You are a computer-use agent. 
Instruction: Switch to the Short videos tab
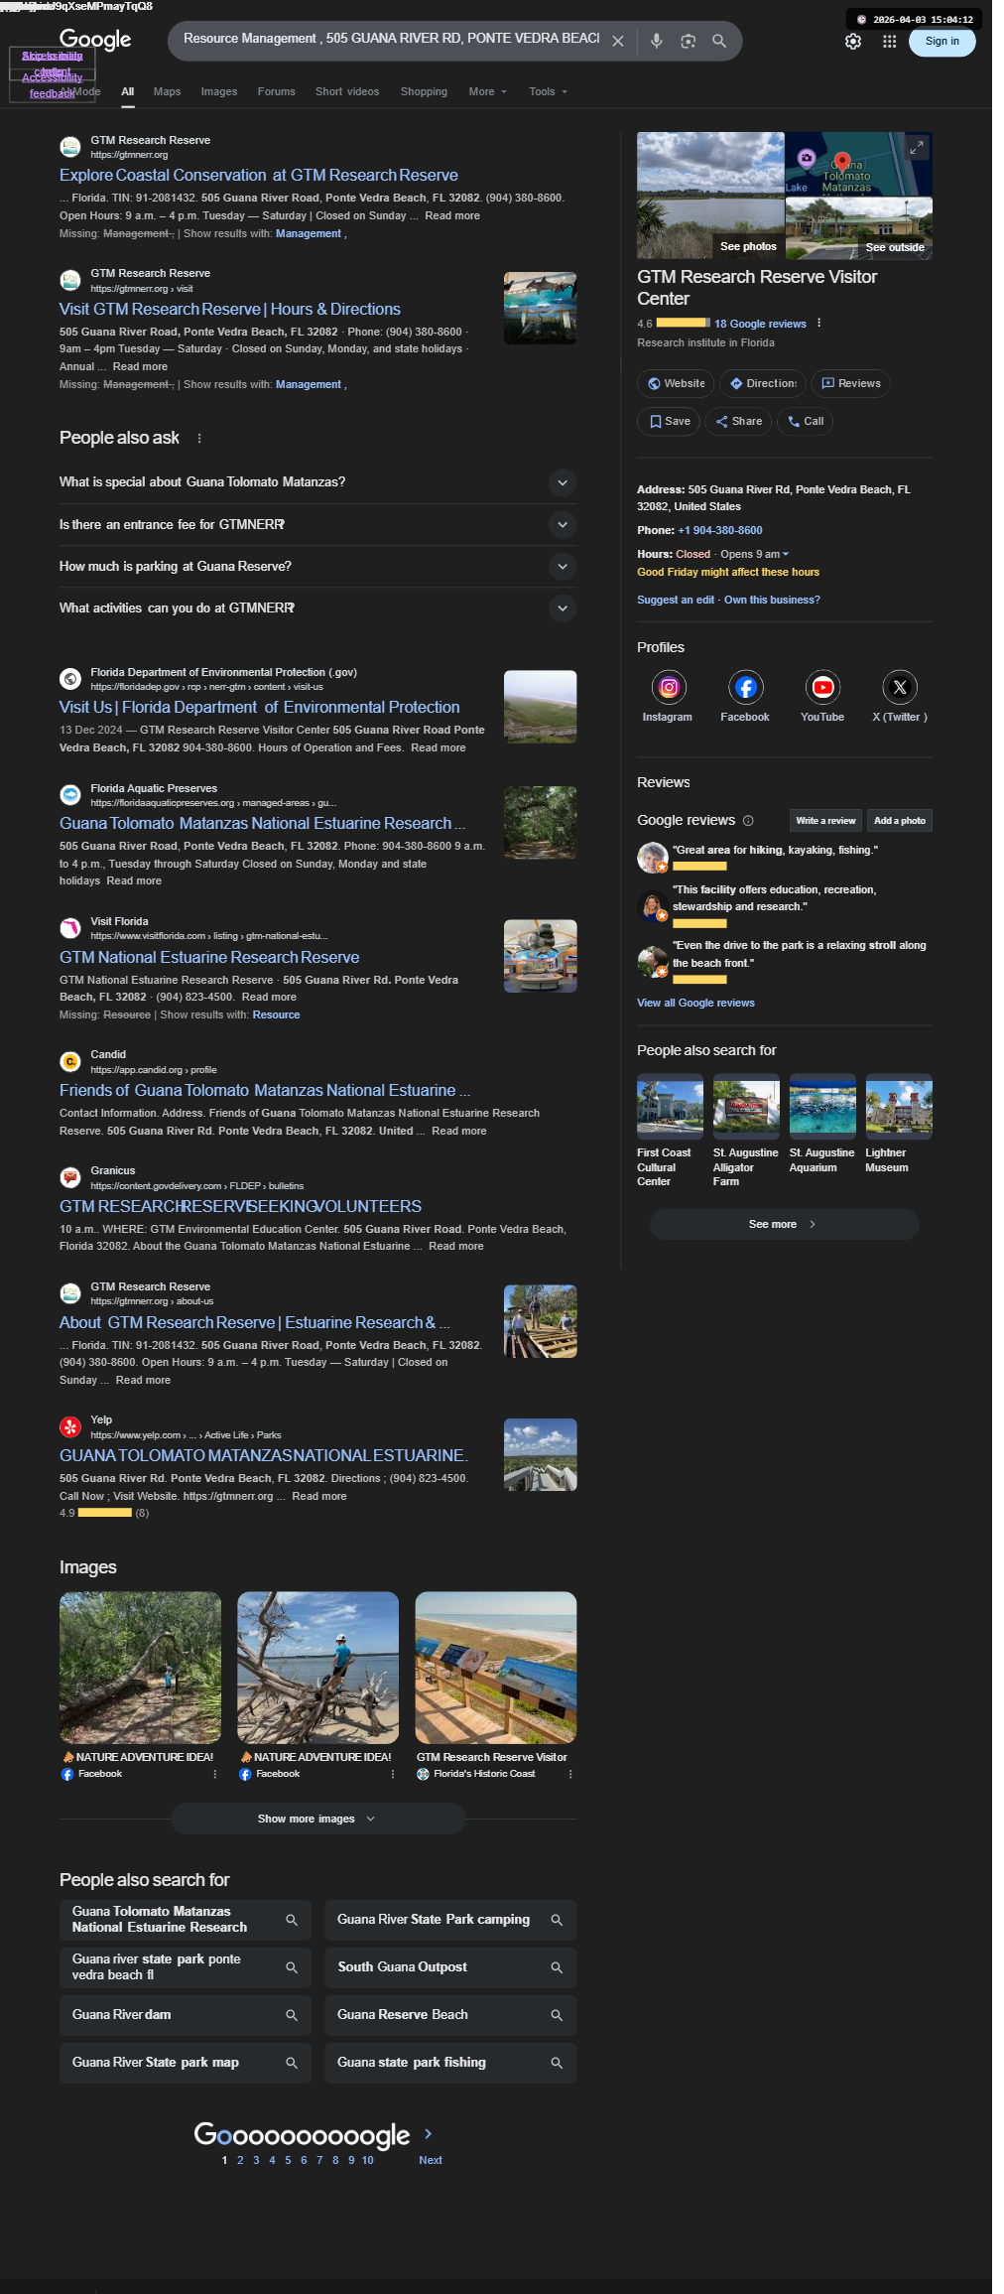tap(347, 91)
